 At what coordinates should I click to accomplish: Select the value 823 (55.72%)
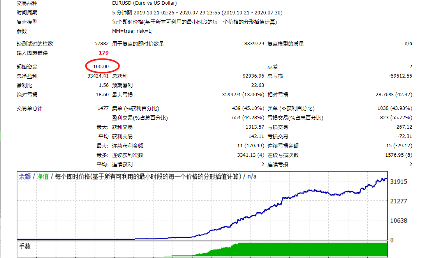396,118
